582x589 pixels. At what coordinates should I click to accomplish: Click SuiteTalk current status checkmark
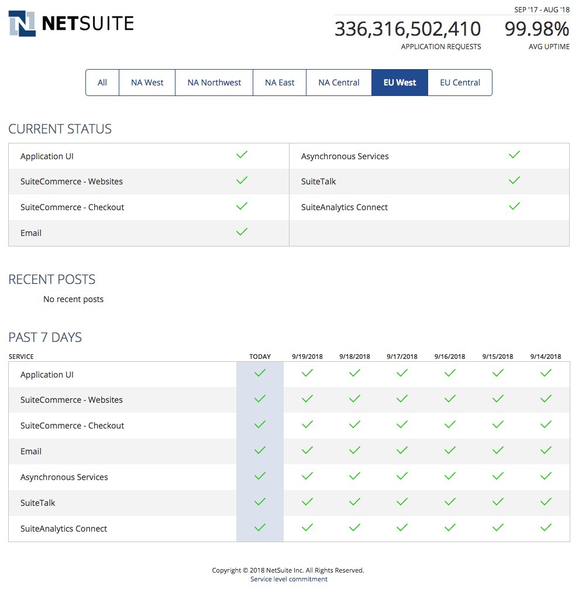pos(515,180)
